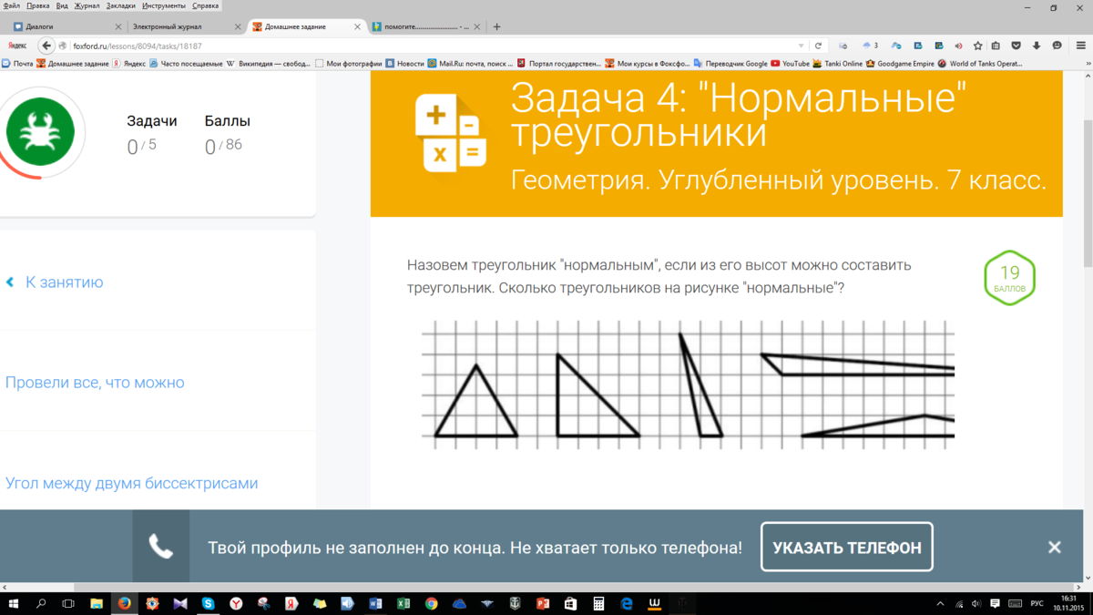The height and width of the screenshot is (615, 1093).
Task: Open the Переводчик Google bookmark
Action: coord(730,64)
